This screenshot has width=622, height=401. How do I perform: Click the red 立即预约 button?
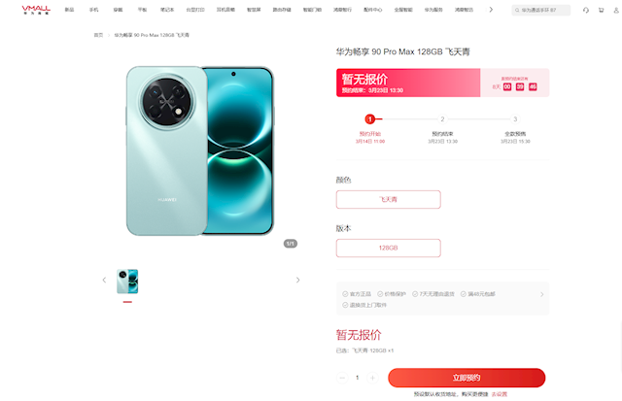(466, 378)
